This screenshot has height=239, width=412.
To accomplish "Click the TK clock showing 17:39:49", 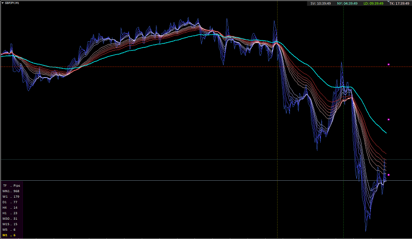I will click(x=400, y=3).
